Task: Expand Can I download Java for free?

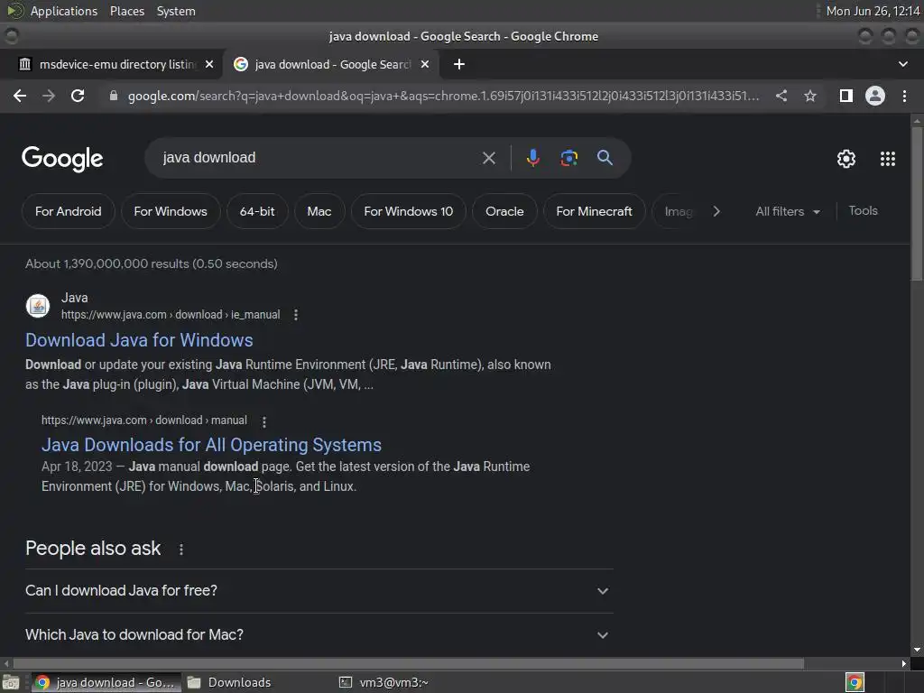Action: (x=319, y=590)
